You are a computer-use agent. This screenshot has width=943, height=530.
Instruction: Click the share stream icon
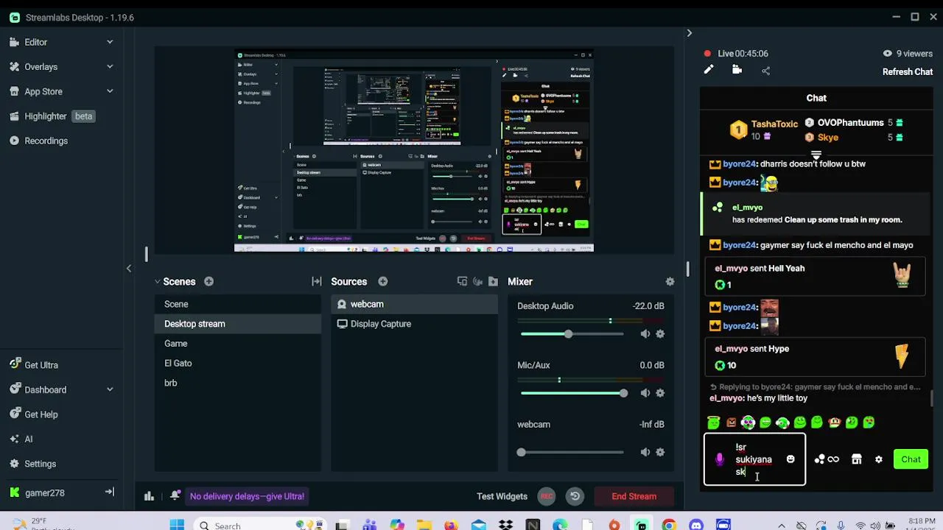pos(765,71)
